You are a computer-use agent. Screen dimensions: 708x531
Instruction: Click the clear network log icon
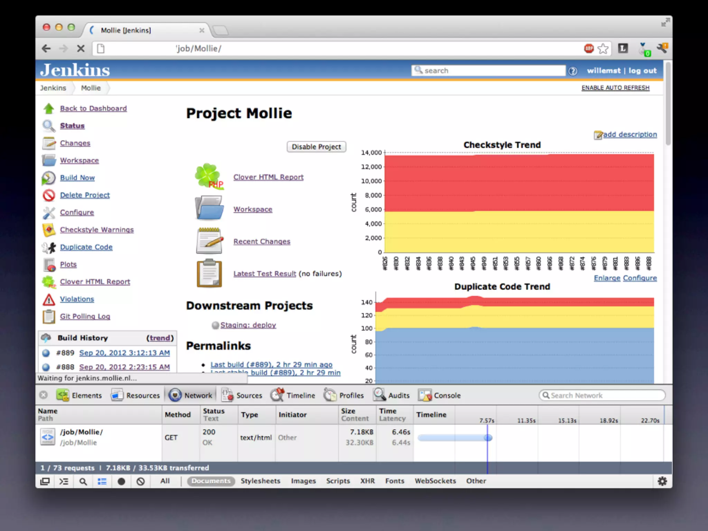[140, 481]
